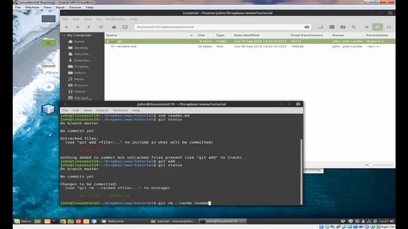Toggle the location entry mode button
This screenshot has width=408, height=229.
321,27
